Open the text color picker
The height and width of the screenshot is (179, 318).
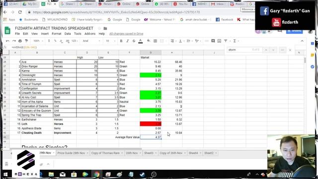(140, 41)
